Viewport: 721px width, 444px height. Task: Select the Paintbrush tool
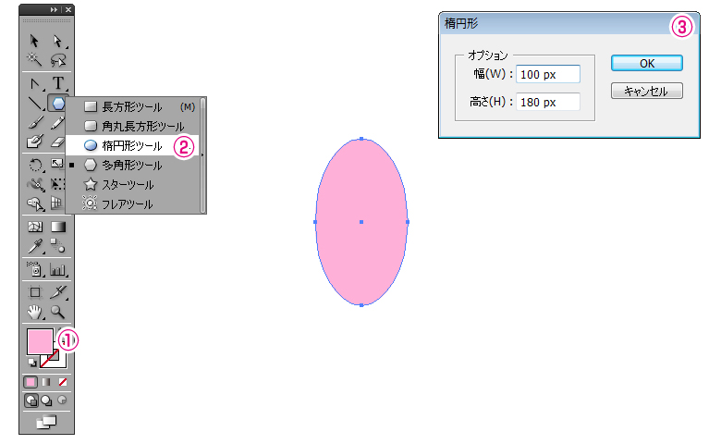click(x=35, y=122)
